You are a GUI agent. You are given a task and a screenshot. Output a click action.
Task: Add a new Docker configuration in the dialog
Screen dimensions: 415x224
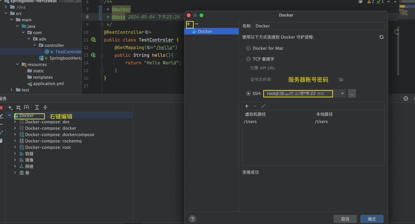[189, 24]
